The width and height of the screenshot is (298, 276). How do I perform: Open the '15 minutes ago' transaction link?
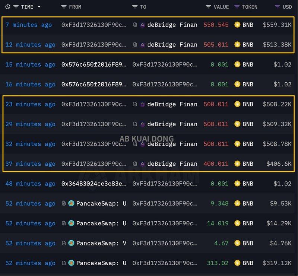pyautogui.click(x=31, y=65)
